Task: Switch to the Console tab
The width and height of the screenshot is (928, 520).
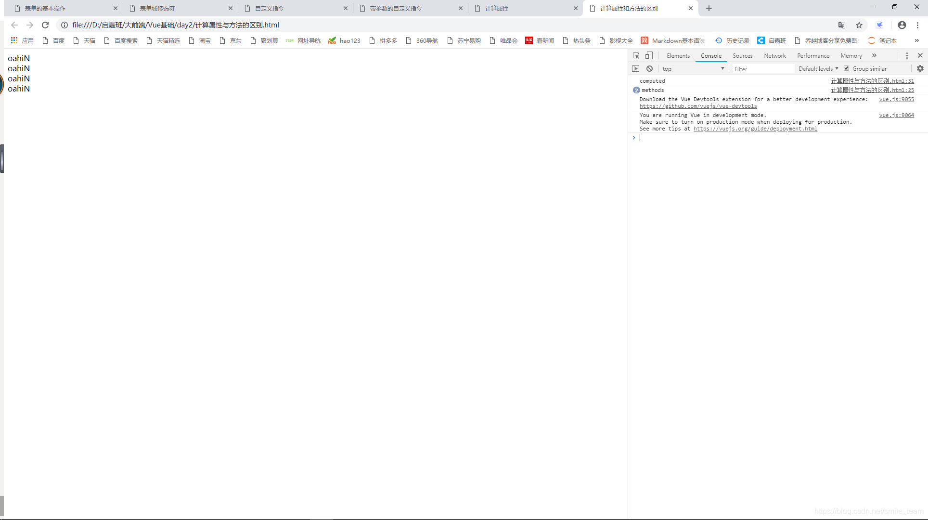Action: pos(711,56)
